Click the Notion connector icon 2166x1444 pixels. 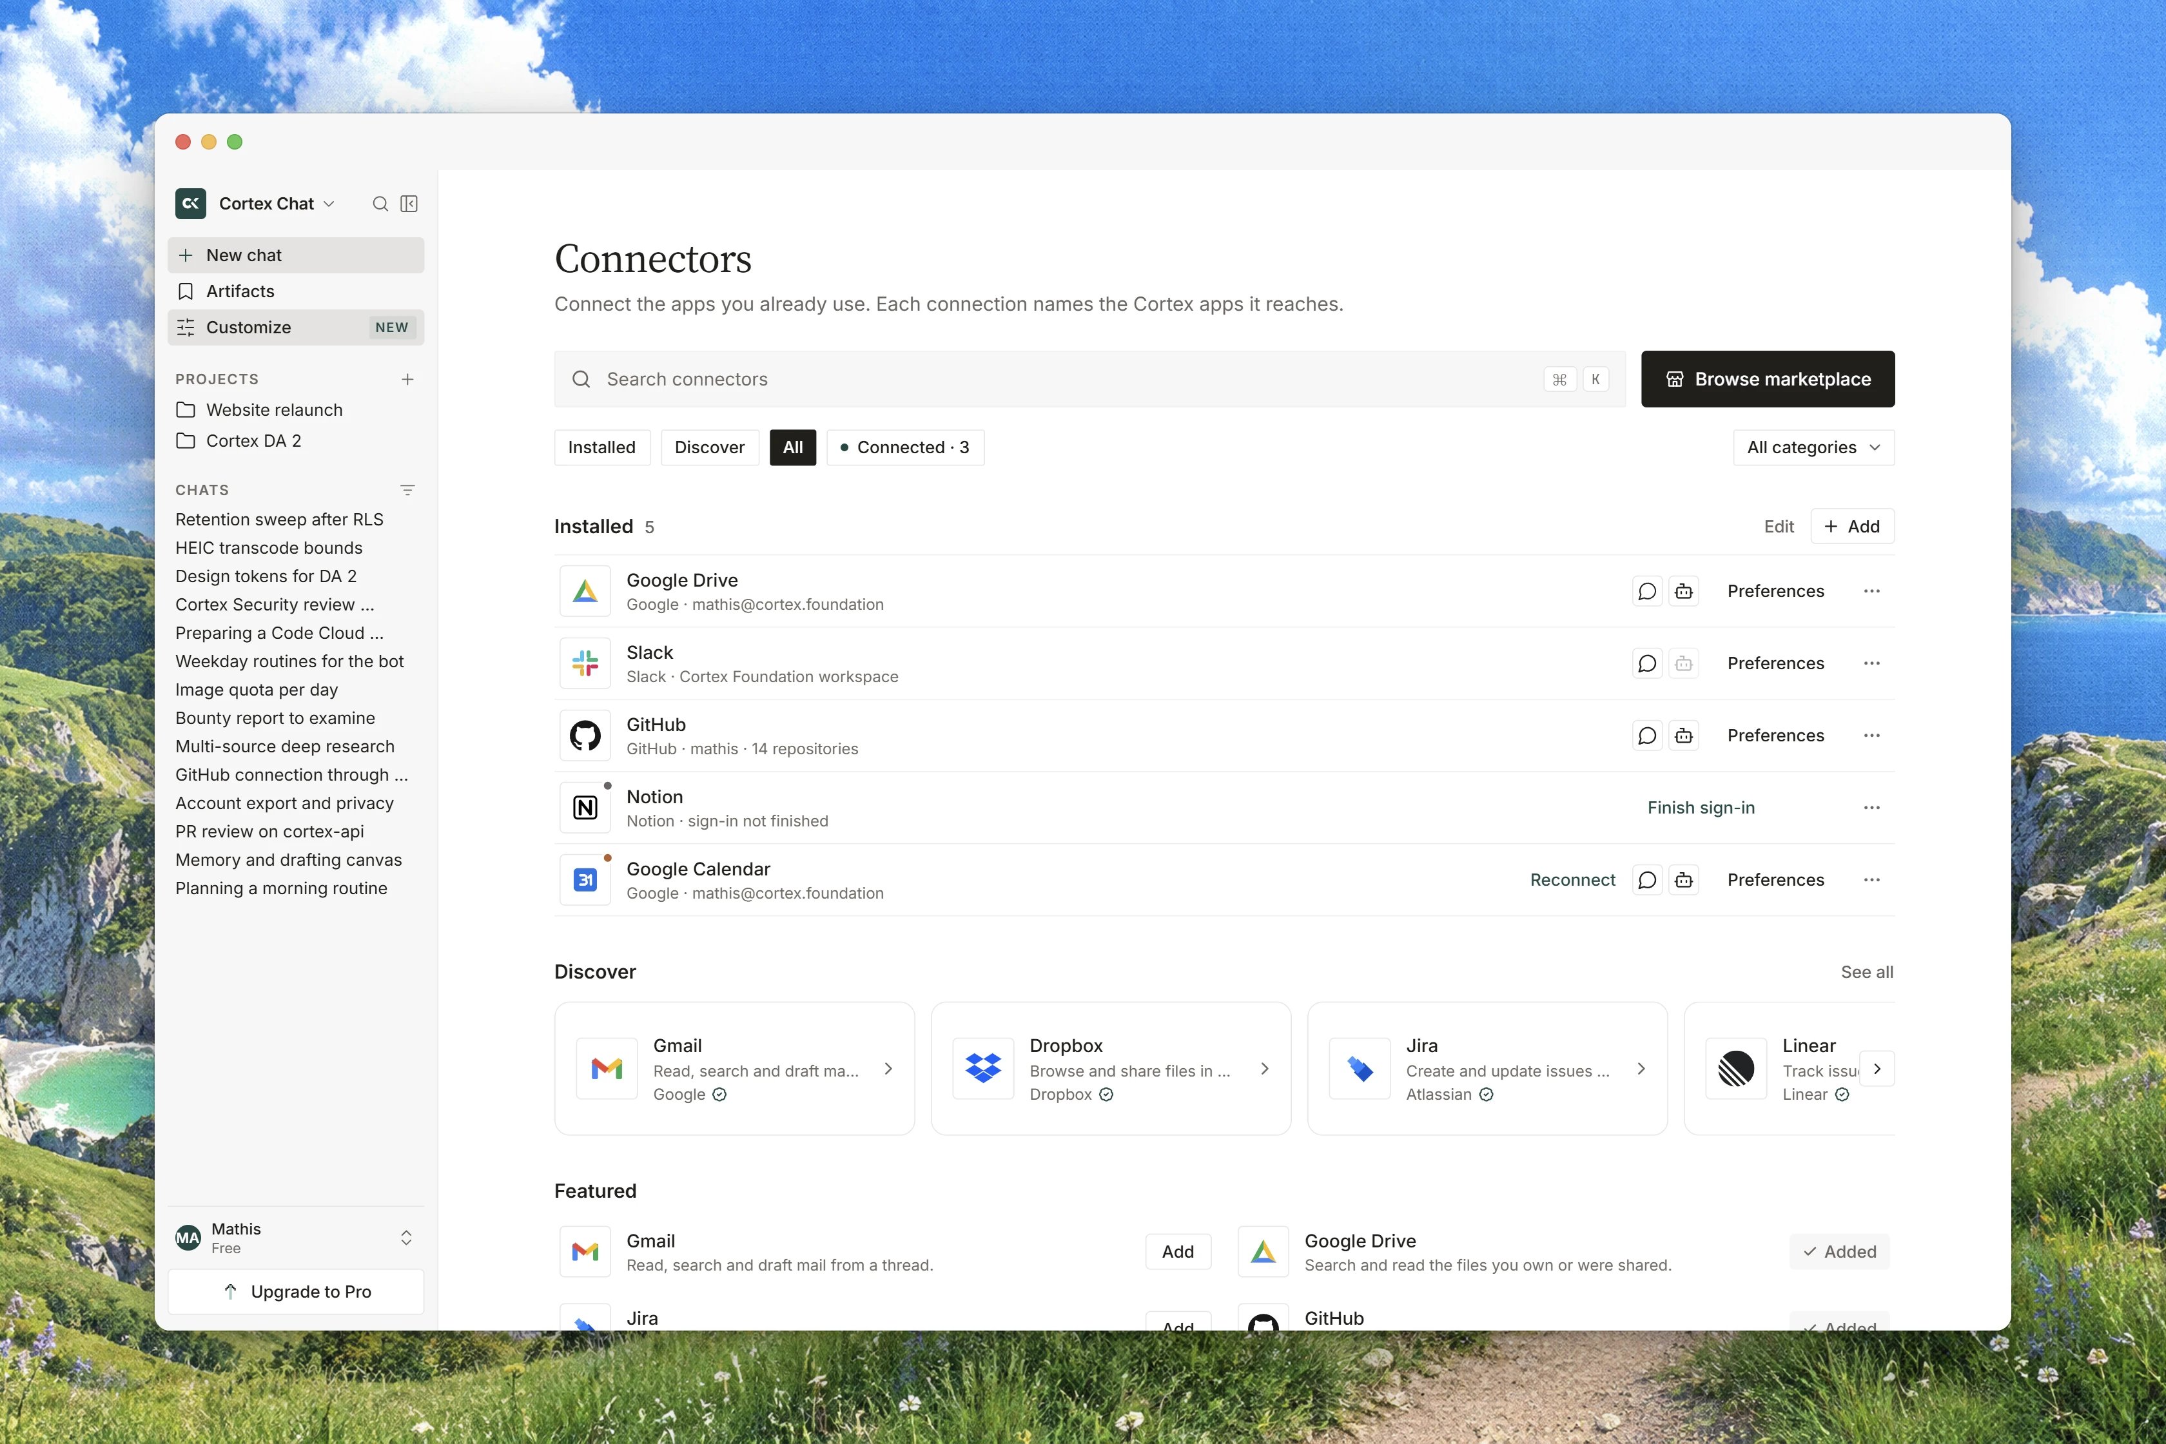point(585,808)
